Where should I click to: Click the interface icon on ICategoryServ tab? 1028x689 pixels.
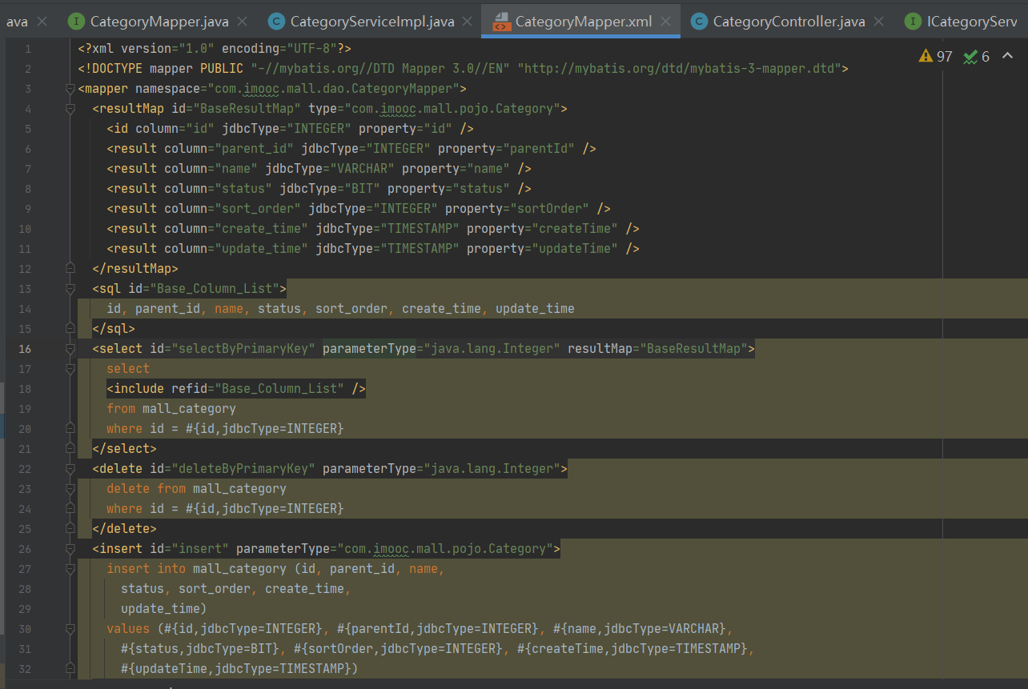[913, 22]
